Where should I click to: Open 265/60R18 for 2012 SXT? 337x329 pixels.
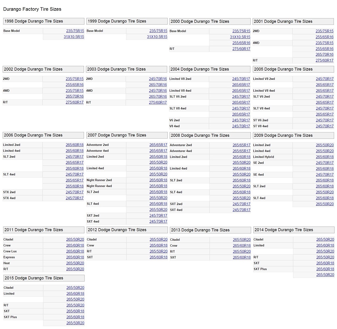coord(158,257)
